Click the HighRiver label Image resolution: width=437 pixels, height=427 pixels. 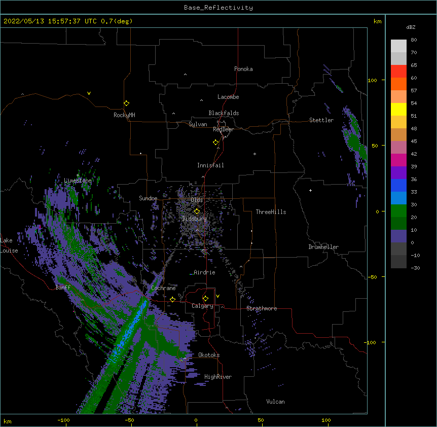click(x=218, y=377)
